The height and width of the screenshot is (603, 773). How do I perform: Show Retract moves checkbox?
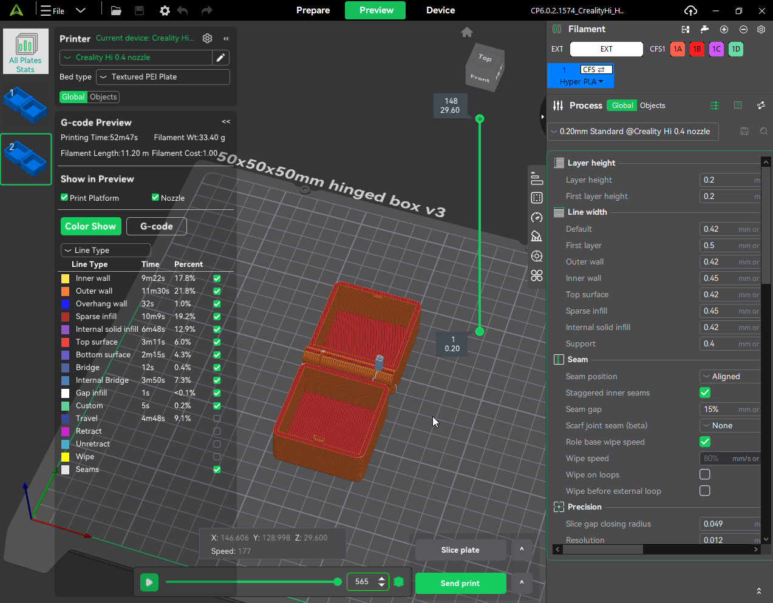pos(217,431)
